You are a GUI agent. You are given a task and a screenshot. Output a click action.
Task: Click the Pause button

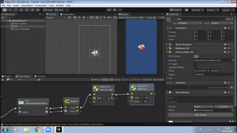tap(114, 10)
